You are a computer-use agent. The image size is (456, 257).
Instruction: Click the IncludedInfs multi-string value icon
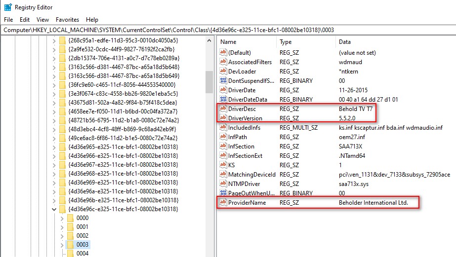[x=223, y=128]
